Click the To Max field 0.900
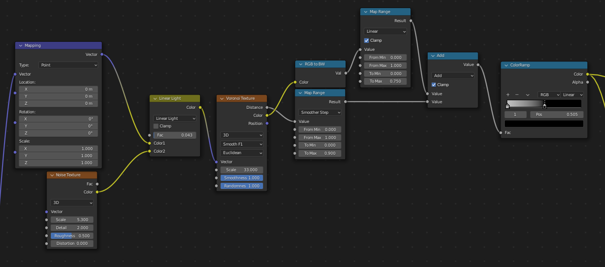 320,153
